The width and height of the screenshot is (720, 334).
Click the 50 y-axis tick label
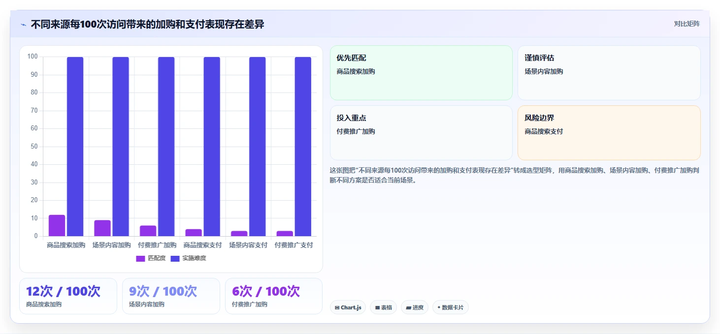point(34,147)
